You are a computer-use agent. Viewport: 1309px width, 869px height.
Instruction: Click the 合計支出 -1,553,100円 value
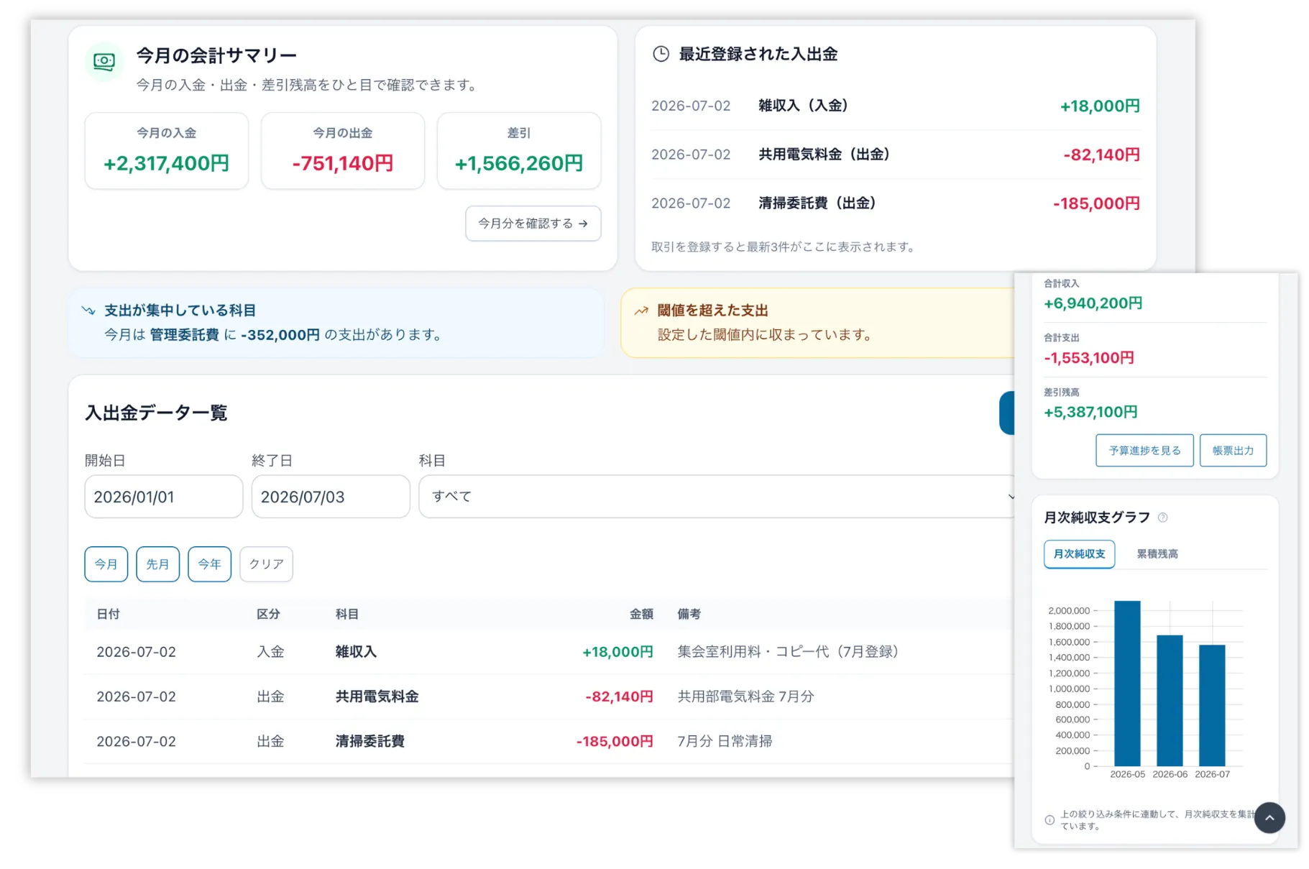(x=1088, y=358)
